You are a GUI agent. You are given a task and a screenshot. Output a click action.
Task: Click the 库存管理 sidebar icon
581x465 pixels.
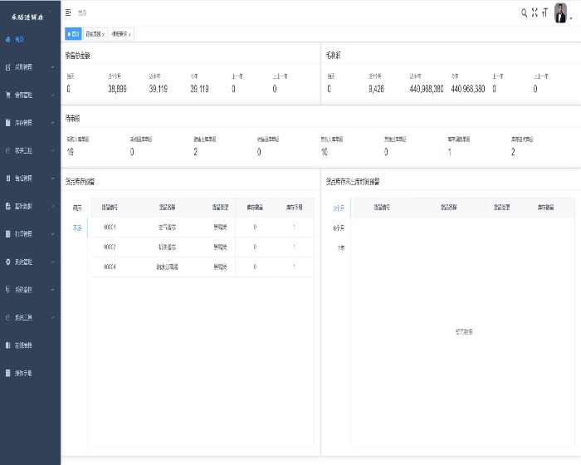(8, 123)
